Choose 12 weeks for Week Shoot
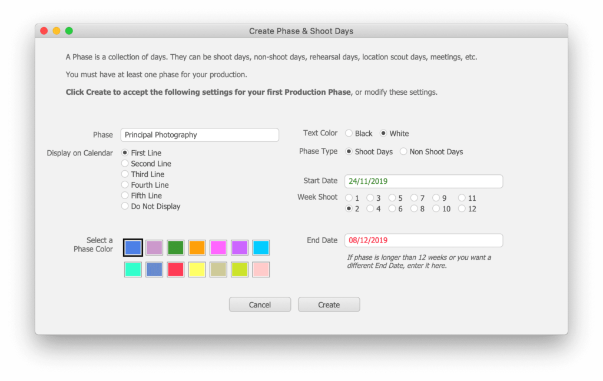 [x=462, y=208]
